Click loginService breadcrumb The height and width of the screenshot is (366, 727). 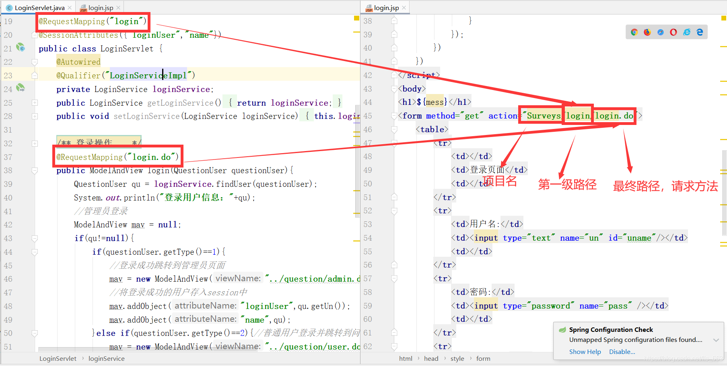click(106, 358)
